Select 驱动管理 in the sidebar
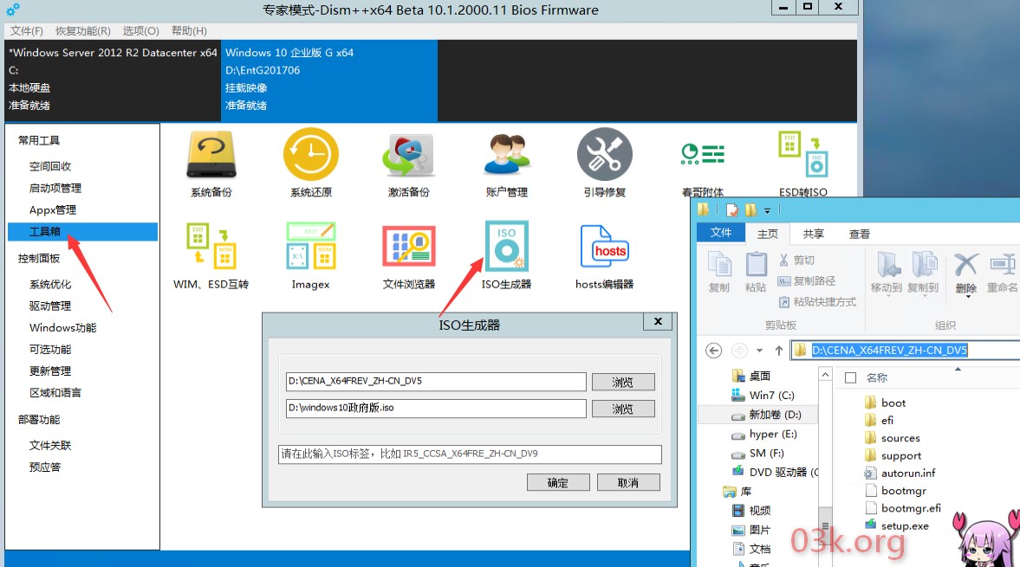The height and width of the screenshot is (567, 1020). (50, 306)
